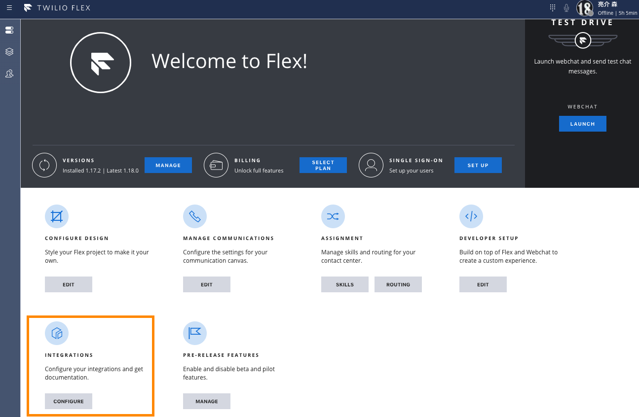Image resolution: width=639 pixels, height=417 pixels.
Task: Click the Assignment shuffle icon
Action: (x=333, y=216)
